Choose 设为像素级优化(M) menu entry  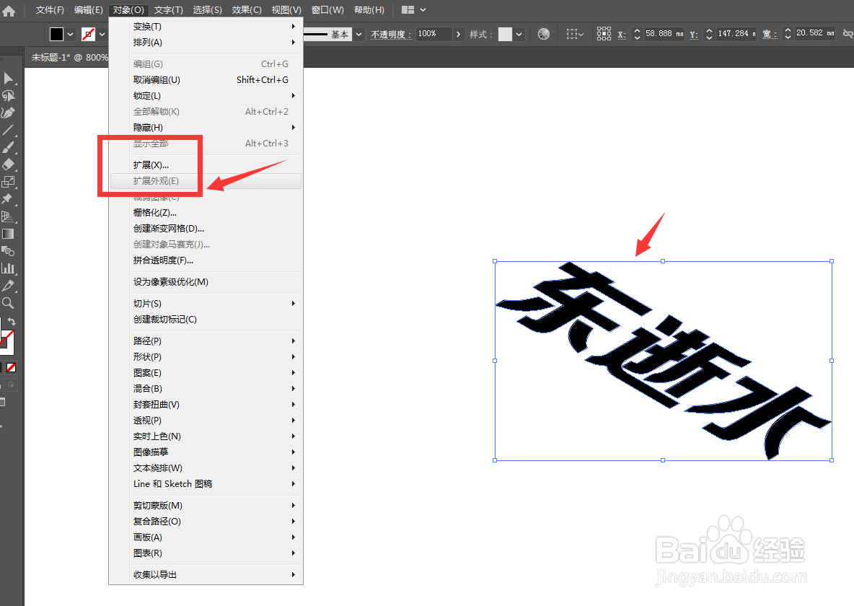coord(206,282)
